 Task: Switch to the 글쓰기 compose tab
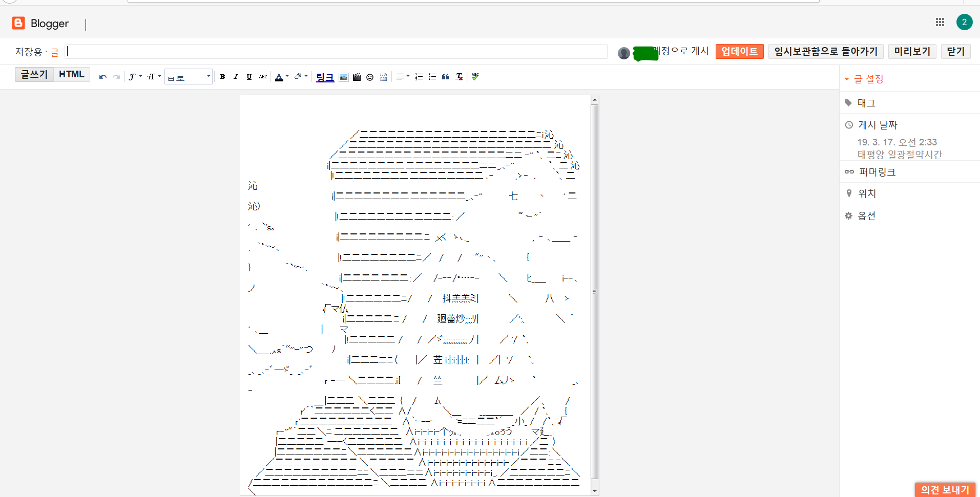click(x=34, y=74)
